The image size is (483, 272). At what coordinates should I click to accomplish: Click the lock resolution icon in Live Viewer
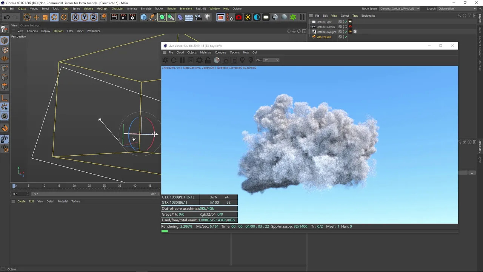point(208,60)
